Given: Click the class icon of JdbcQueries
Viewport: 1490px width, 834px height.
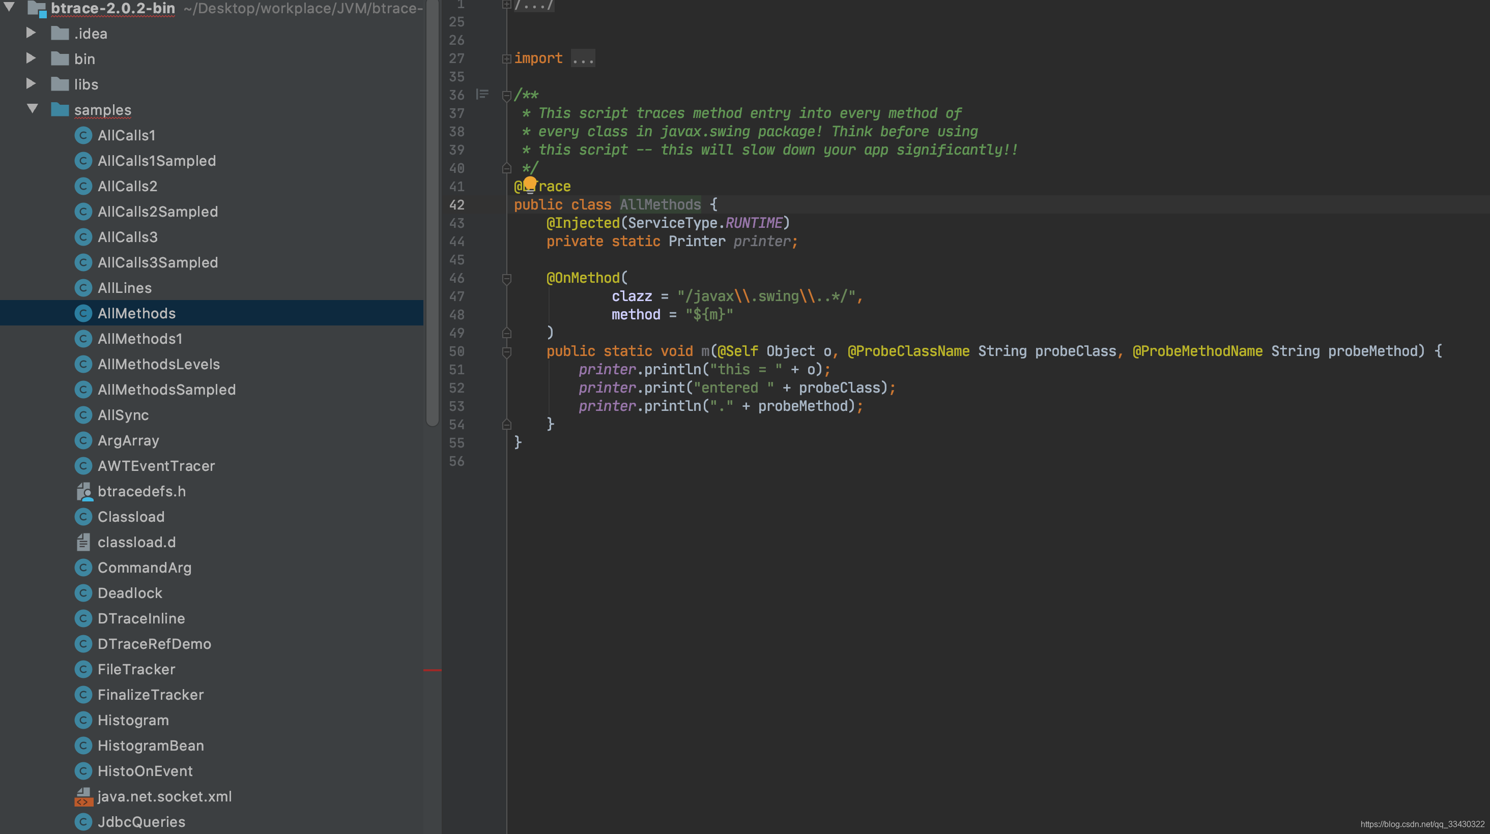Looking at the screenshot, I should [83, 822].
